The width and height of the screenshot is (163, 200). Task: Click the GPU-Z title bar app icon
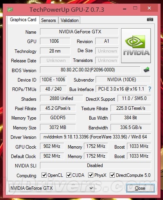coord(10,9)
